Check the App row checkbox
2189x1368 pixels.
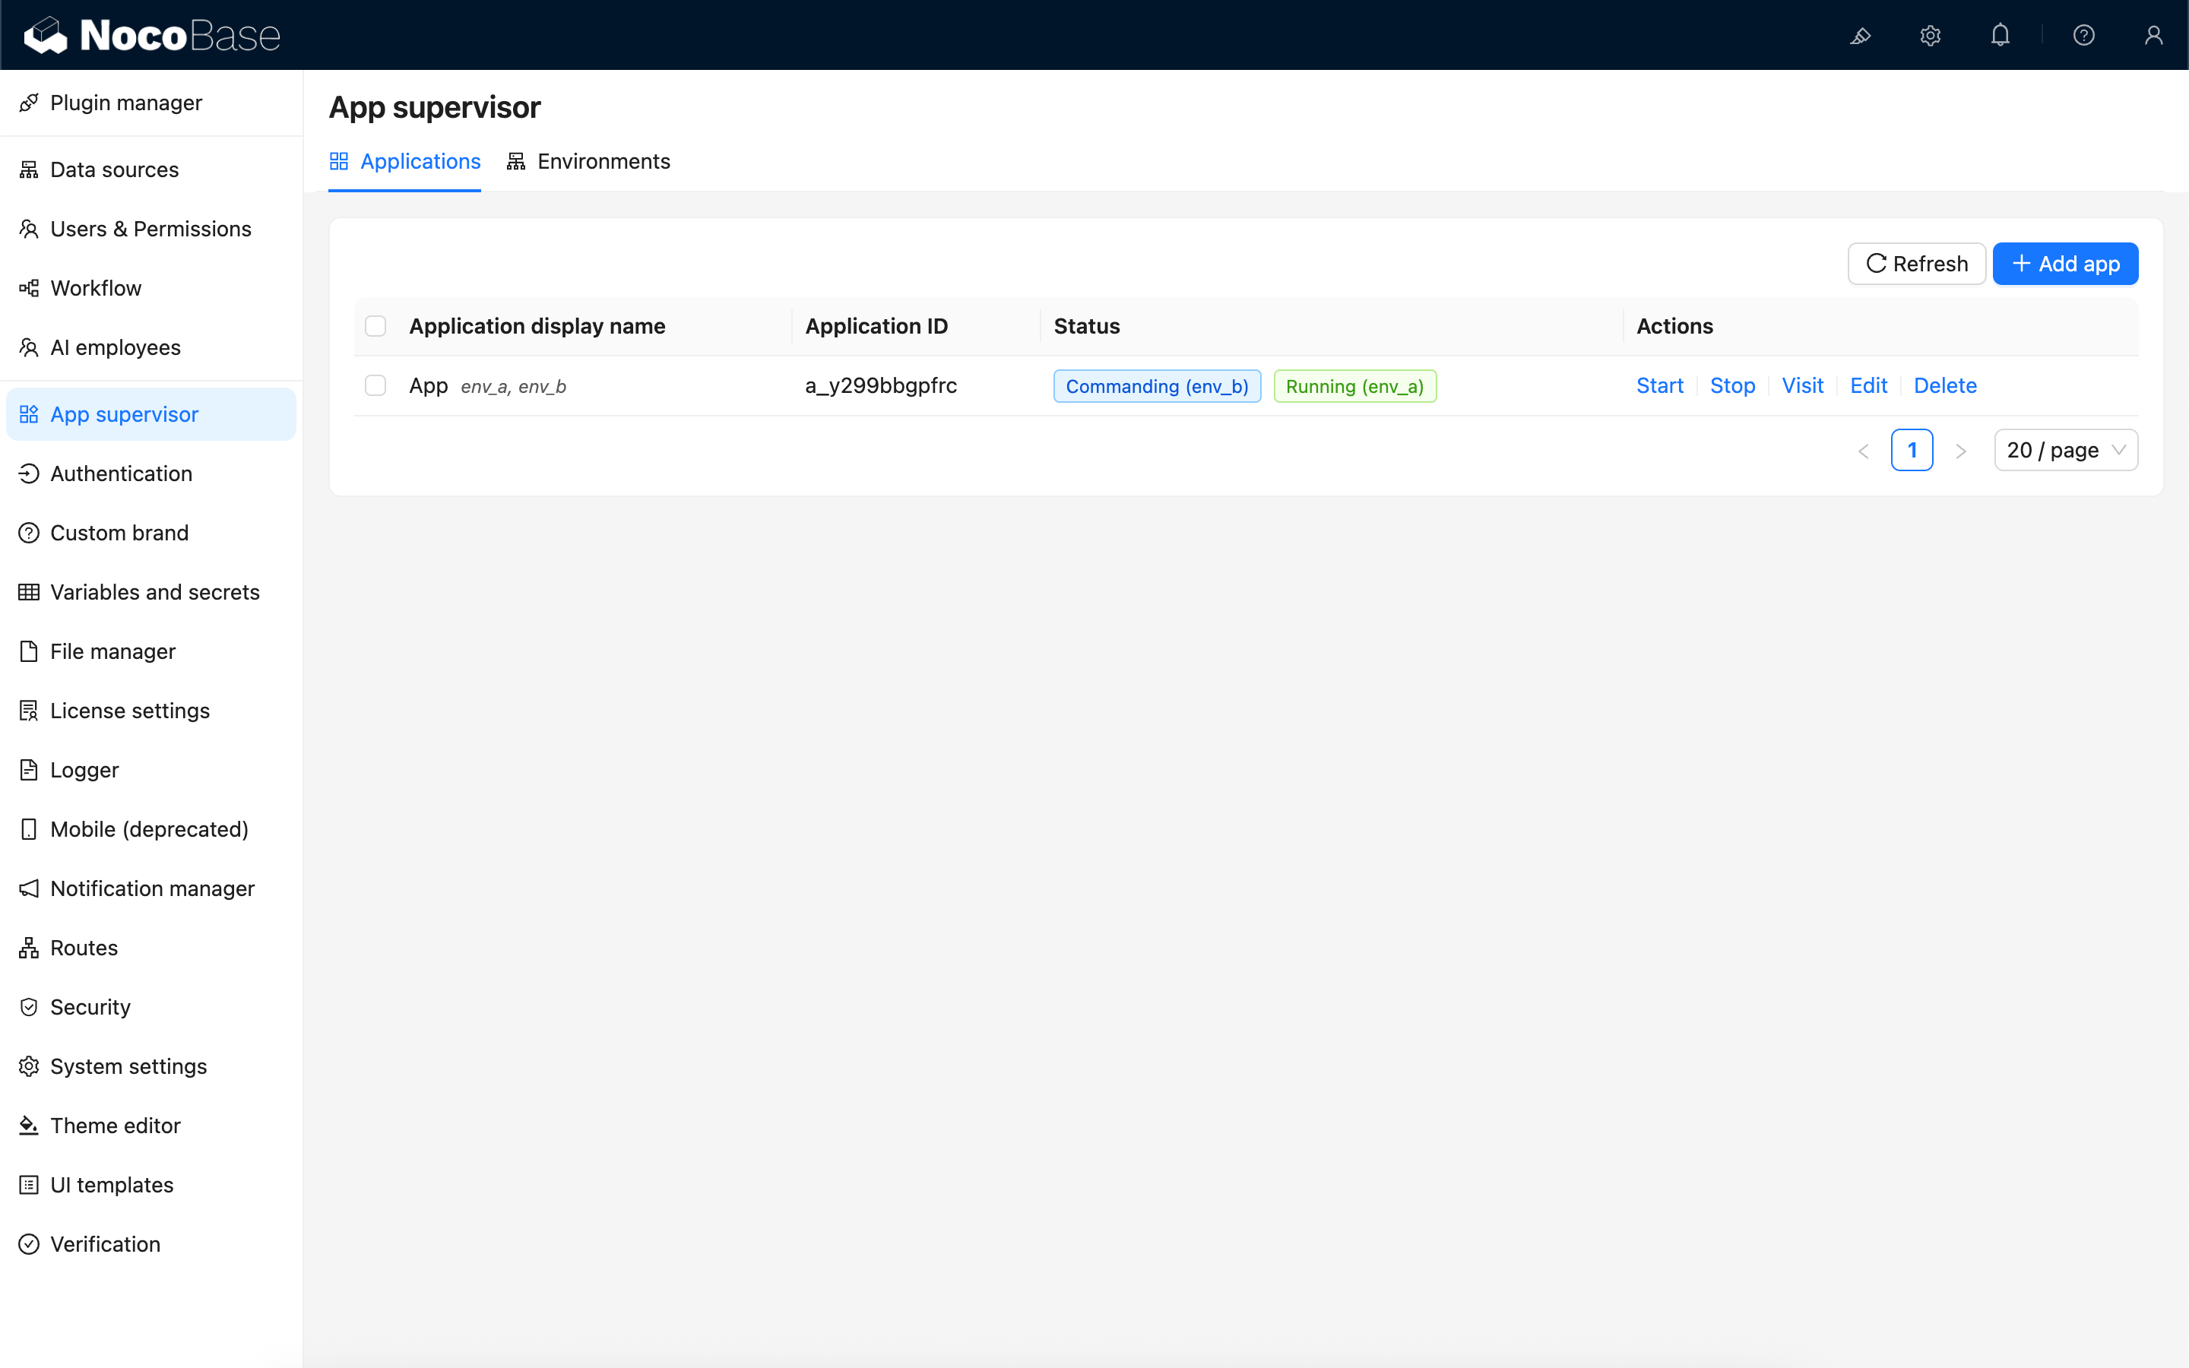[x=375, y=385]
